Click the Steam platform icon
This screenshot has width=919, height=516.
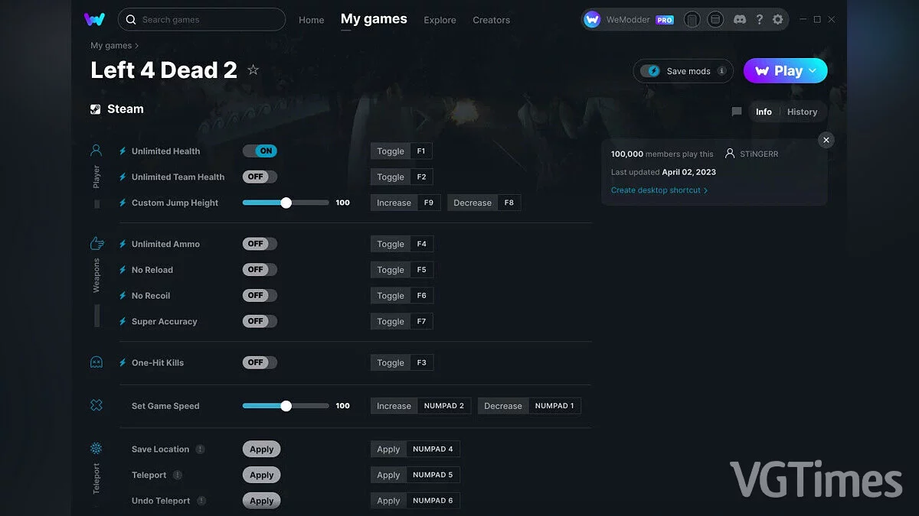tap(95, 109)
